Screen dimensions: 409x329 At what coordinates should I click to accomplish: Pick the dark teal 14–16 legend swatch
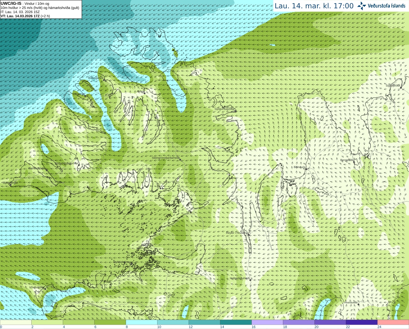click(x=236, y=322)
